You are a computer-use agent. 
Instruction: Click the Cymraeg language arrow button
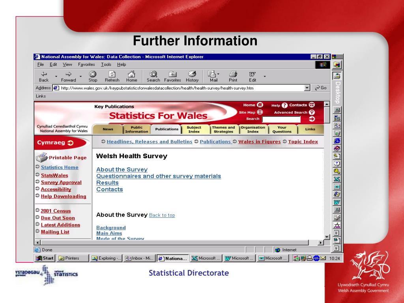tap(71, 143)
